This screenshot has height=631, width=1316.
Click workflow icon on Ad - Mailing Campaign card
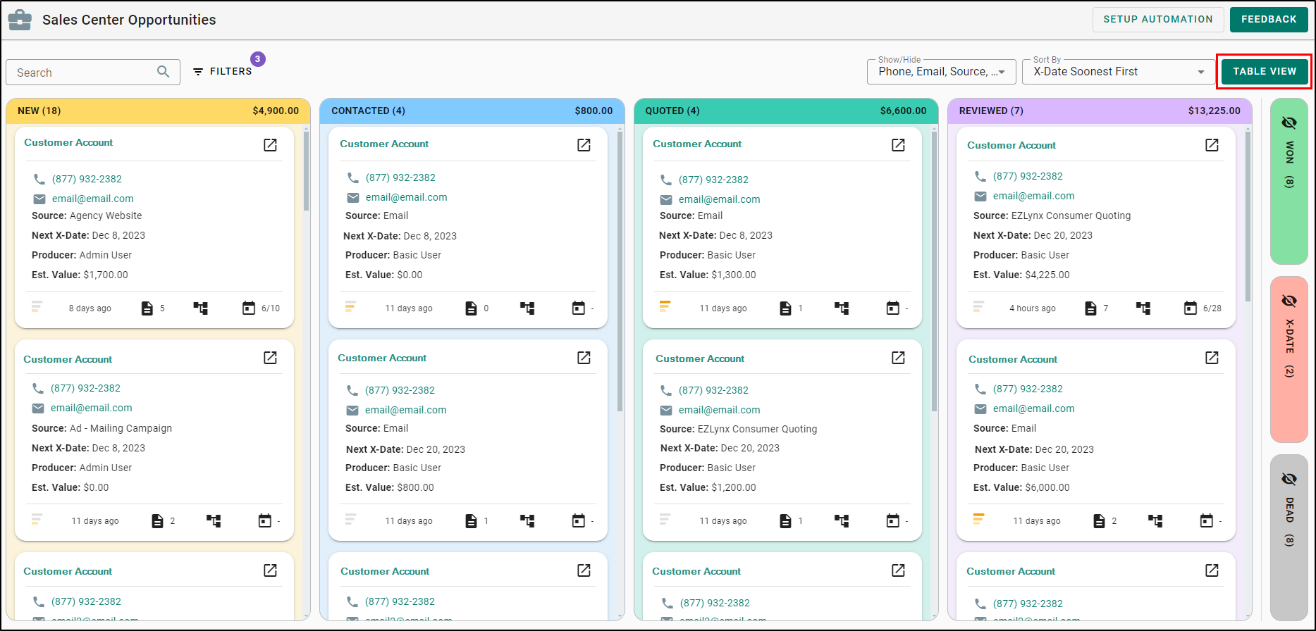tap(214, 521)
